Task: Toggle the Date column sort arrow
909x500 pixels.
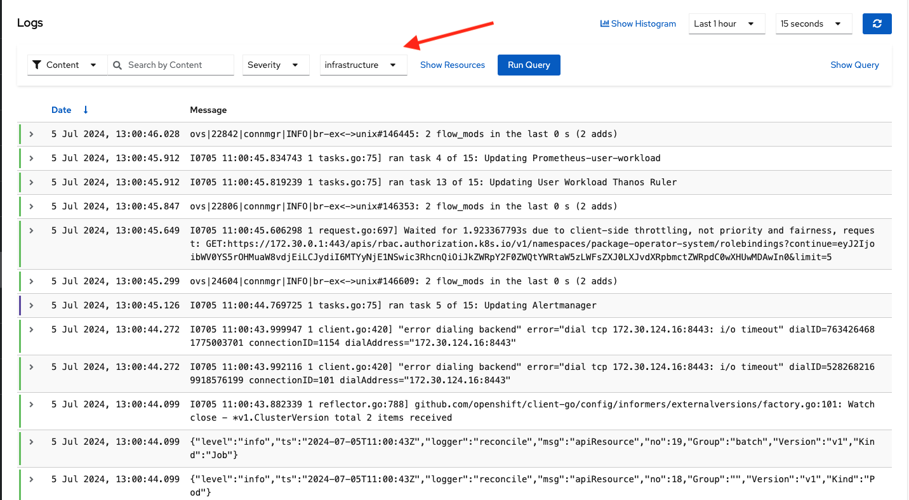Action: coord(84,109)
